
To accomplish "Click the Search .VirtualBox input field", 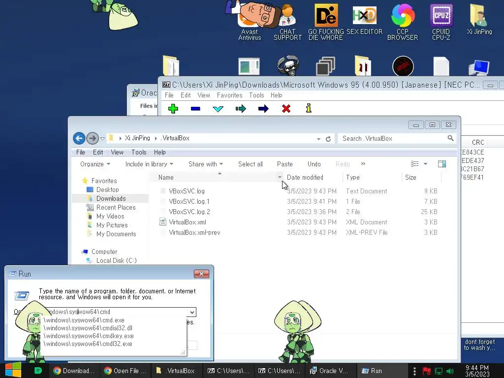I will pyautogui.click(x=393, y=138).
